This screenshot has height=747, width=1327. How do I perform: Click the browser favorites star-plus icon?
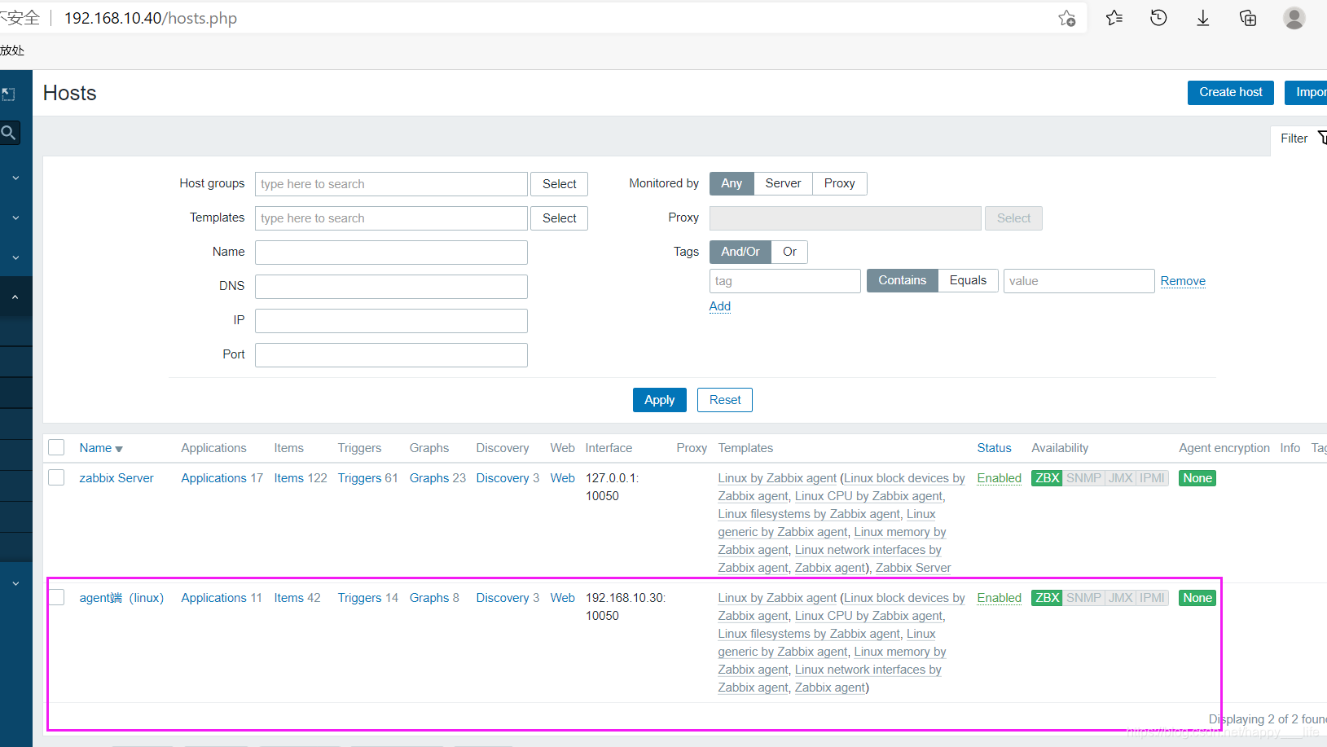pos(1066,18)
